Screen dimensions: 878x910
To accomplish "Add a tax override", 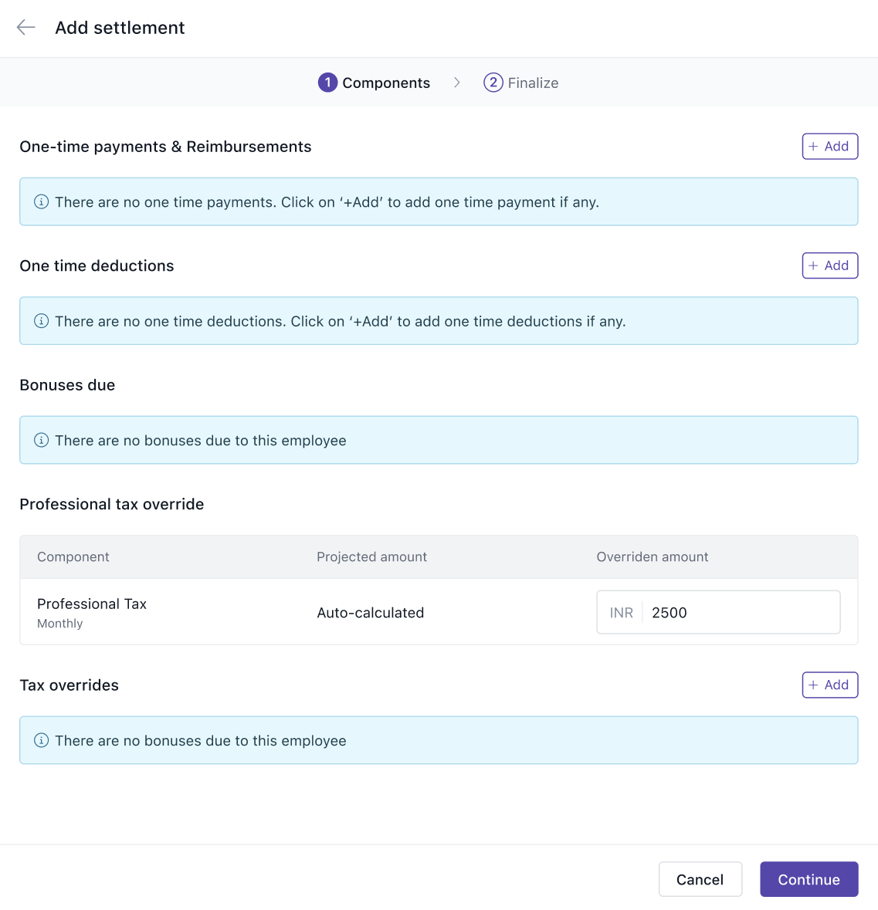I will click(x=830, y=685).
